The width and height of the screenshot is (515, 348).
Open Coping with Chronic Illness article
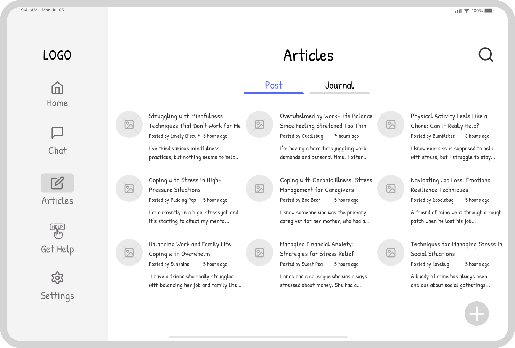pos(326,185)
